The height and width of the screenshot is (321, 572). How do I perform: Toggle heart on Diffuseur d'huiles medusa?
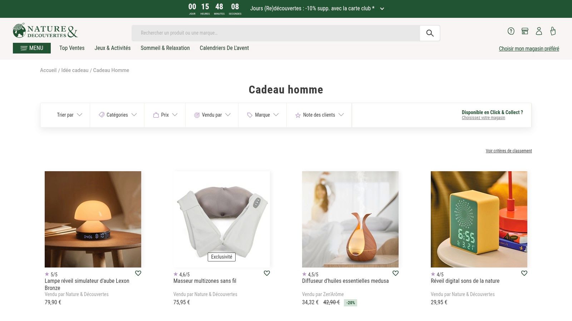395,273
